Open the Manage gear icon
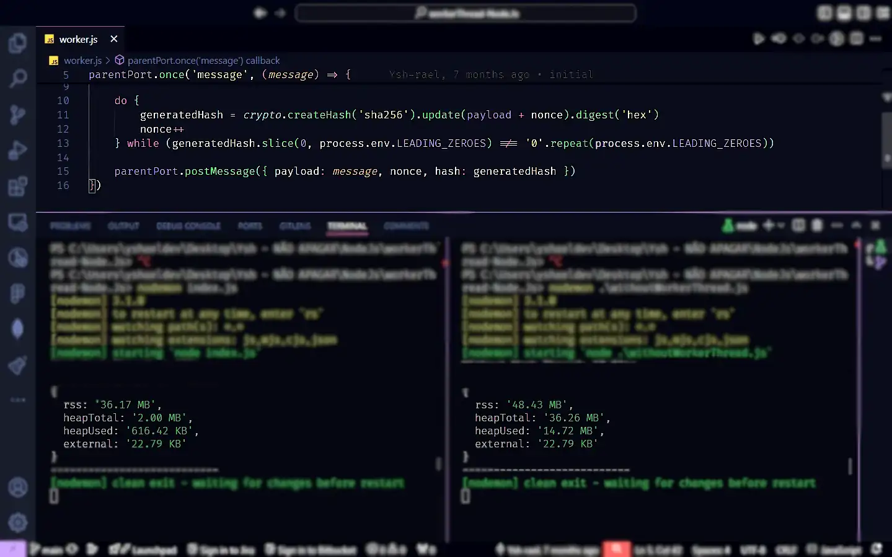Image resolution: width=892 pixels, height=557 pixels. 17,523
